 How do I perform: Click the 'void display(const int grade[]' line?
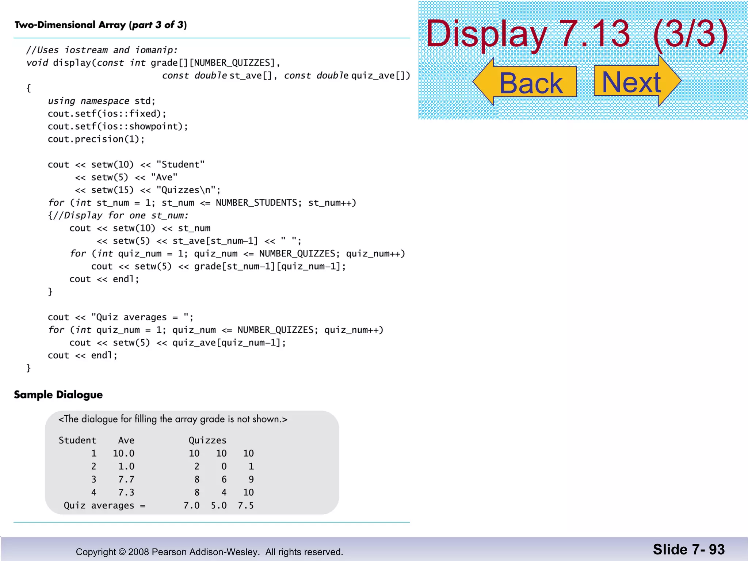[x=153, y=63]
